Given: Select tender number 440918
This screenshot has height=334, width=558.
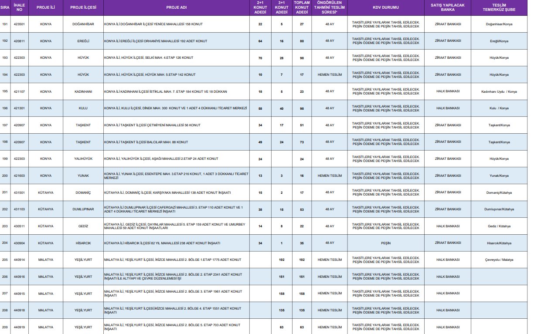Looking at the screenshot, I should coord(19,310).
